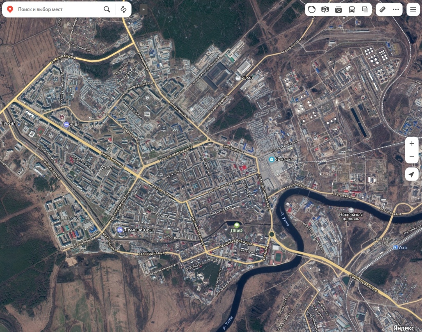Zoom out with the minus button
Viewport: 422px width, 332px height.
[x=412, y=157]
